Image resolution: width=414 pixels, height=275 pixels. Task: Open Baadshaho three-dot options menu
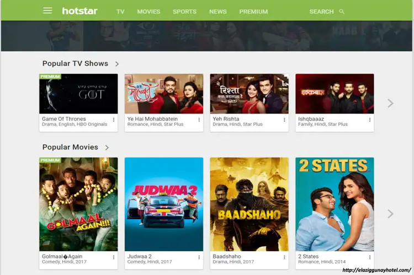tap(284, 257)
